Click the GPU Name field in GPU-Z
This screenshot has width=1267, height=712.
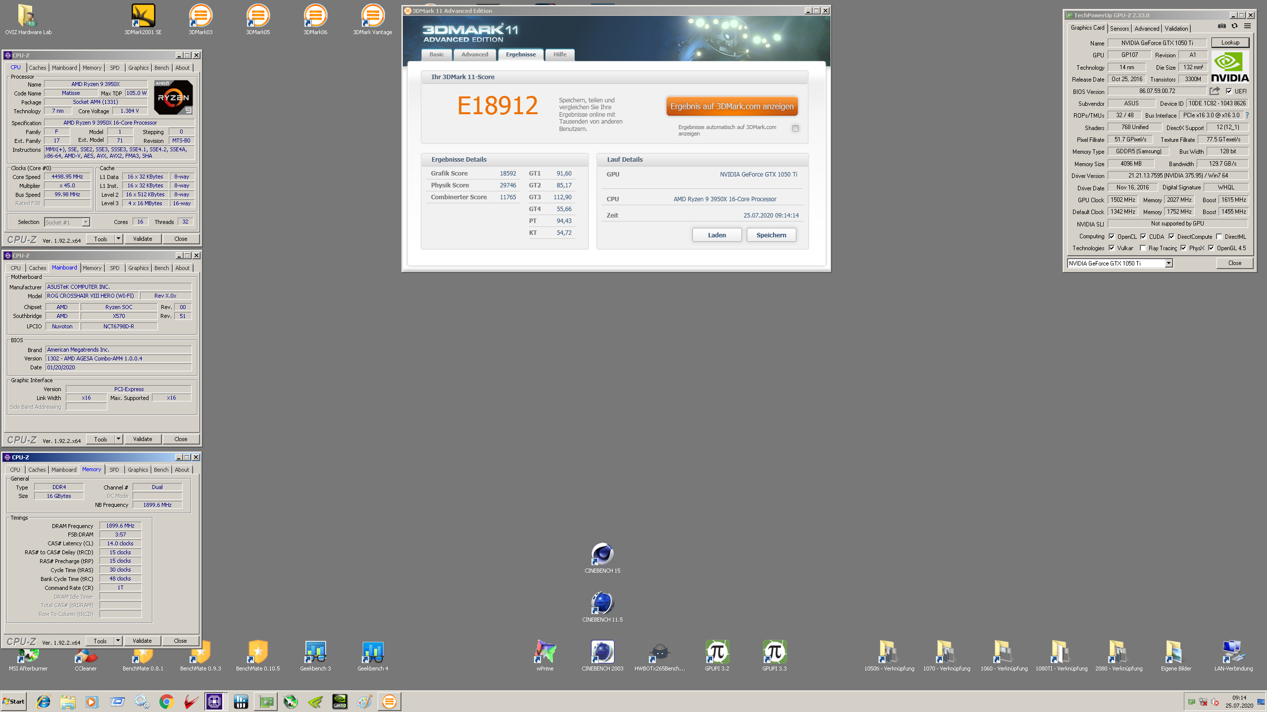point(1157,43)
